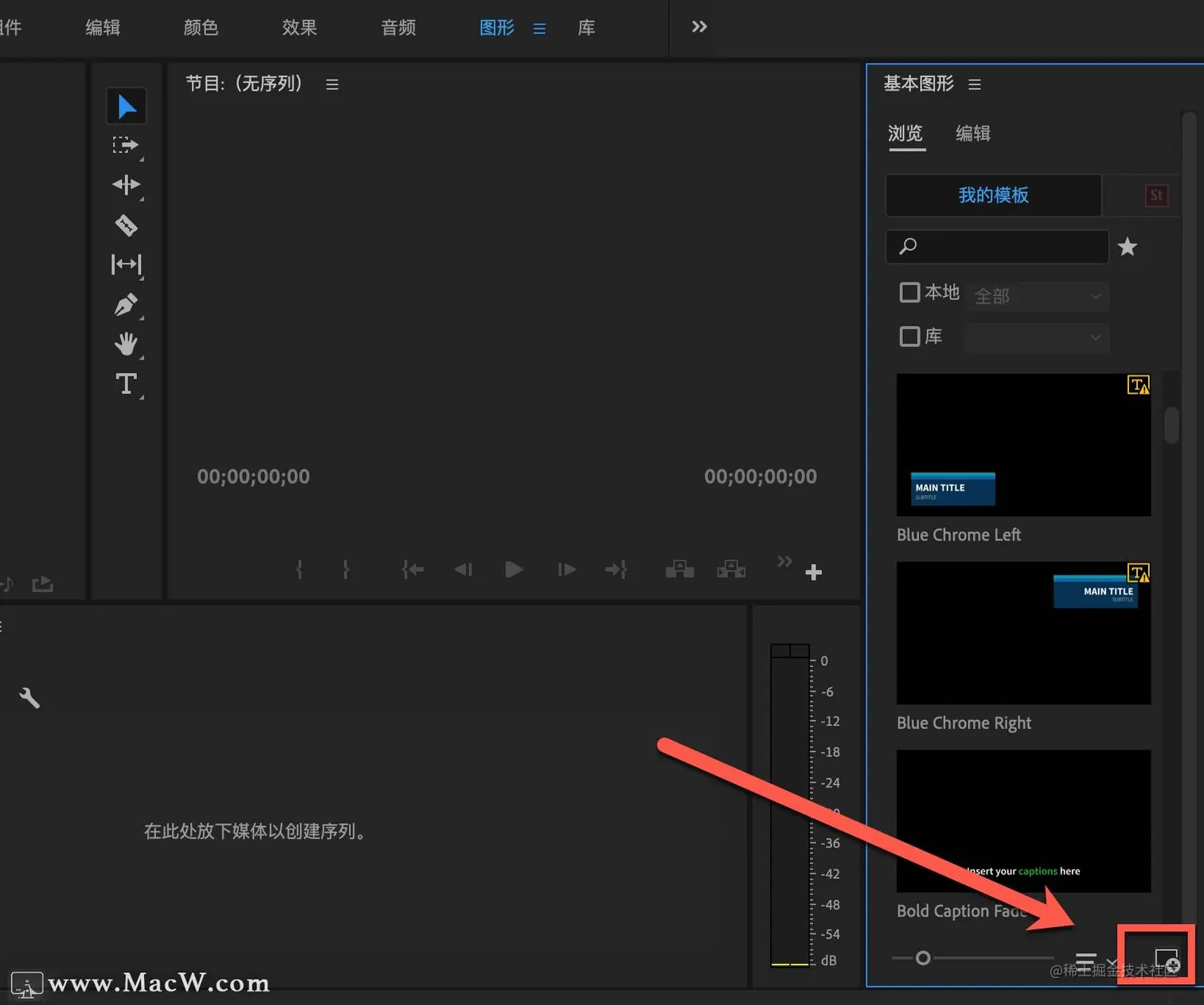Step forward one frame
1204x1005 pixels.
(566, 569)
